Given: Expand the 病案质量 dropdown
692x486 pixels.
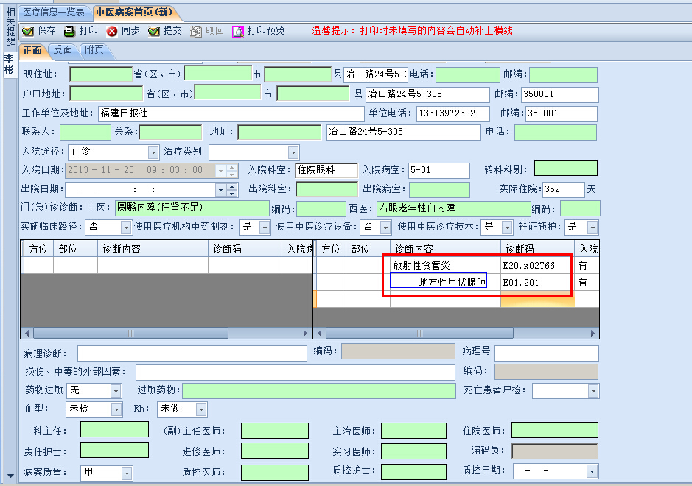Looking at the screenshot, I should pos(127,473).
